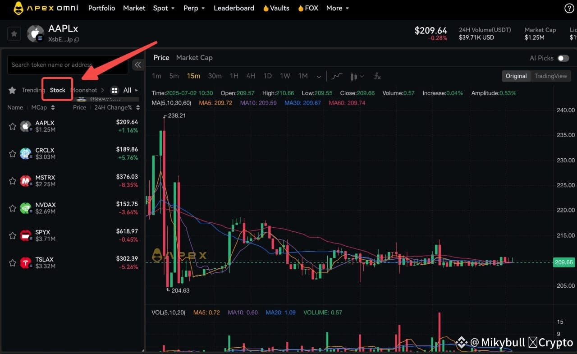The image size is (577, 354).
Task: Click the ApeX Omni logo
Action: pyautogui.click(x=46, y=8)
